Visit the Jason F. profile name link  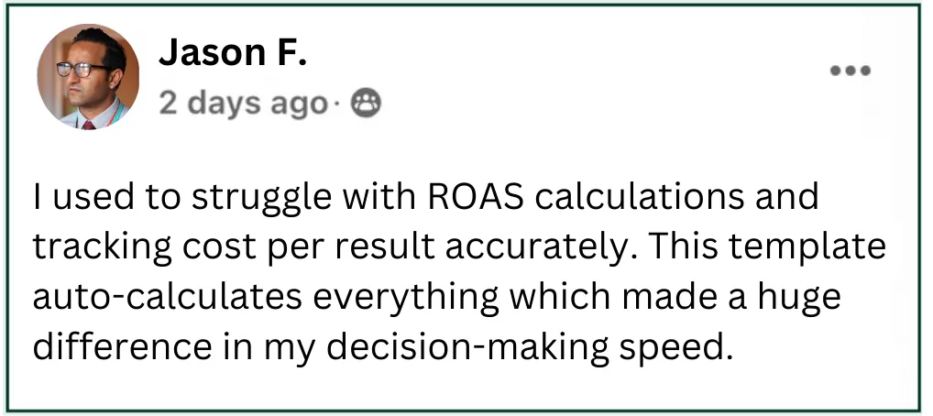pos(233,53)
